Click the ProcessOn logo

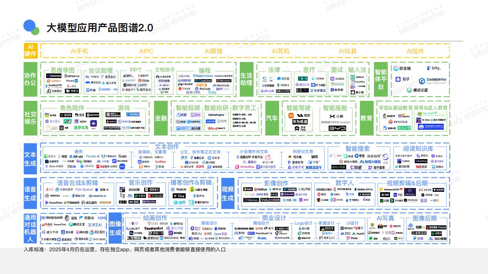point(72,81)
